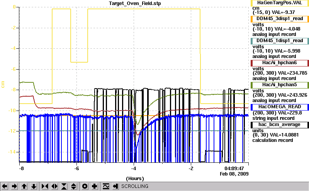Click the -4 hours x-axis tick label
The height and width of the screenshot is (191, 309).
pos(134,169)
